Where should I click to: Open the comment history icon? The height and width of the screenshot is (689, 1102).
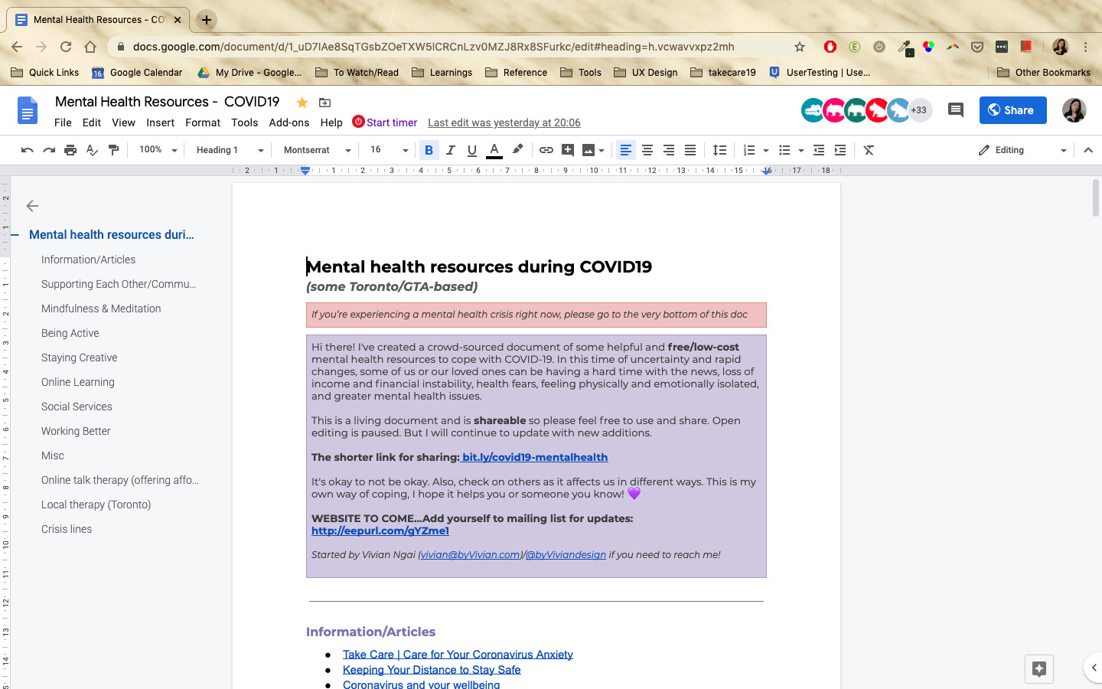pyautogui.click(x=955, y=110)
